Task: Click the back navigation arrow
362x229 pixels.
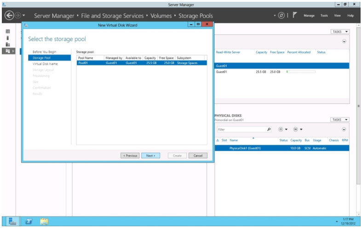Action: (9, 16)
